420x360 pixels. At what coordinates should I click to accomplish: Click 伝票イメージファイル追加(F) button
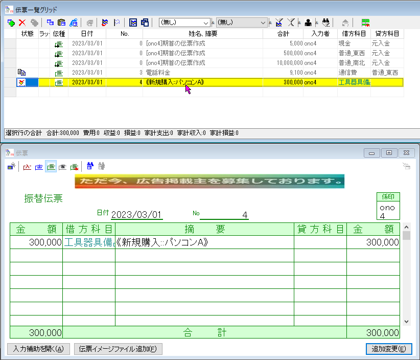(x=118, y=349)
